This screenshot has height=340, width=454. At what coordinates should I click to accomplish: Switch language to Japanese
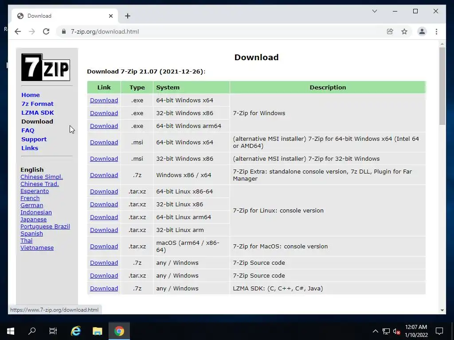(33, 220)
